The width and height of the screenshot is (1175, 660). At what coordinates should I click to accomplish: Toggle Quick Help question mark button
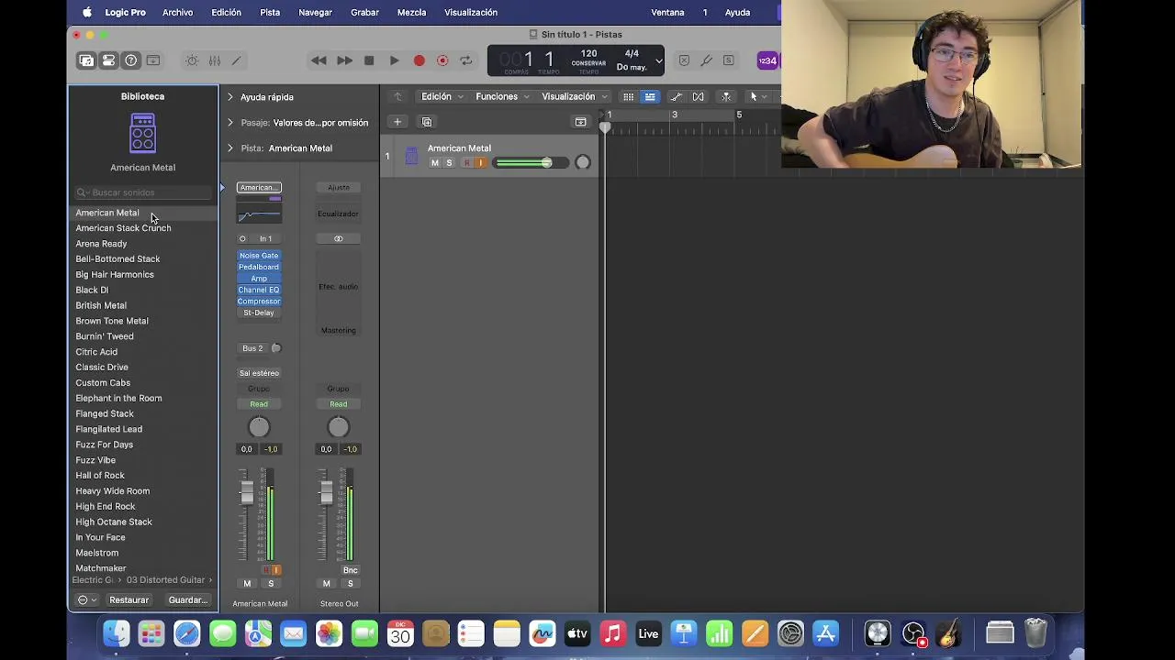click(131, 60)
